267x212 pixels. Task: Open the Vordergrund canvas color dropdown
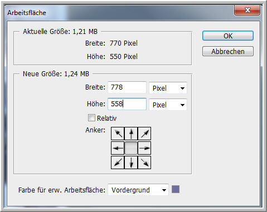click(x=138, y=190)
